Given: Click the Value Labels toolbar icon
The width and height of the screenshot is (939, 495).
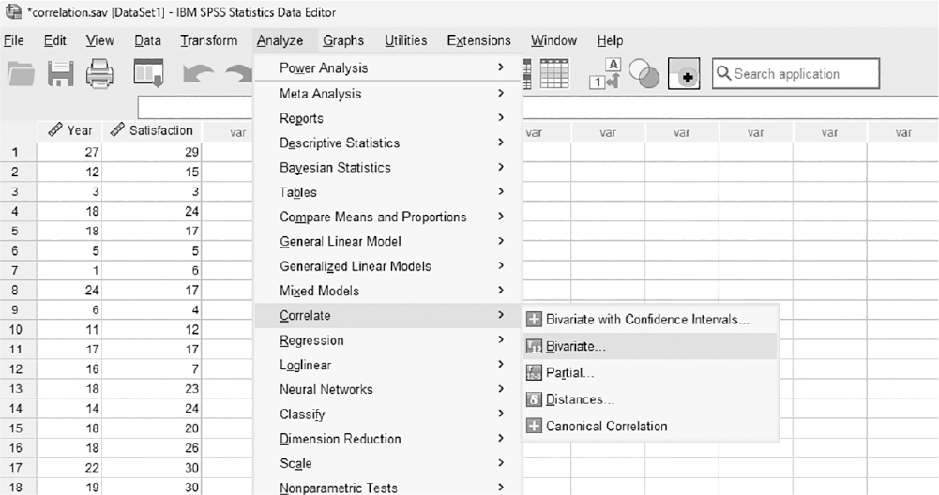Looking at the screenshot, I should (605, 74).
